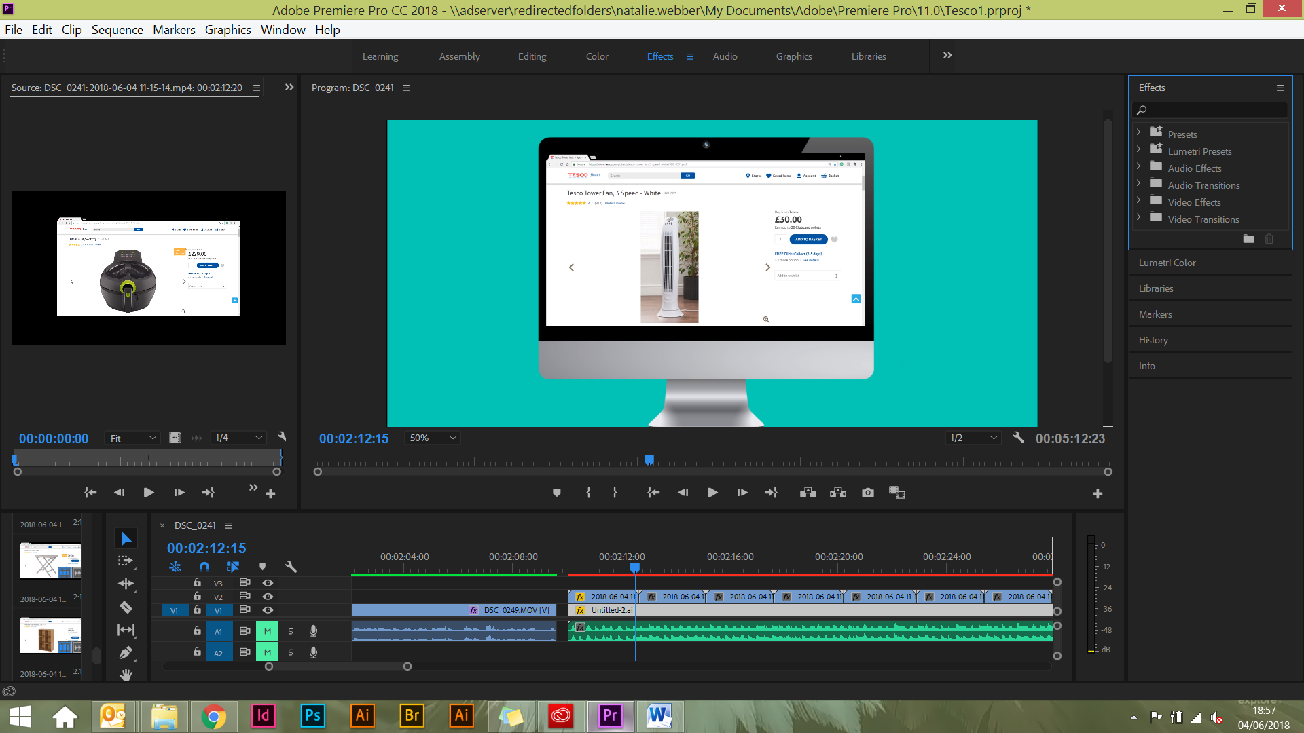Click delete trash icon in Effects panel
1304x733 pixels.
pos(1269,239)
